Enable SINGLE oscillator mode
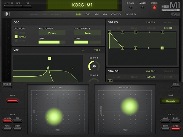This screenshot has height=137, width=183. pos(16,32)
